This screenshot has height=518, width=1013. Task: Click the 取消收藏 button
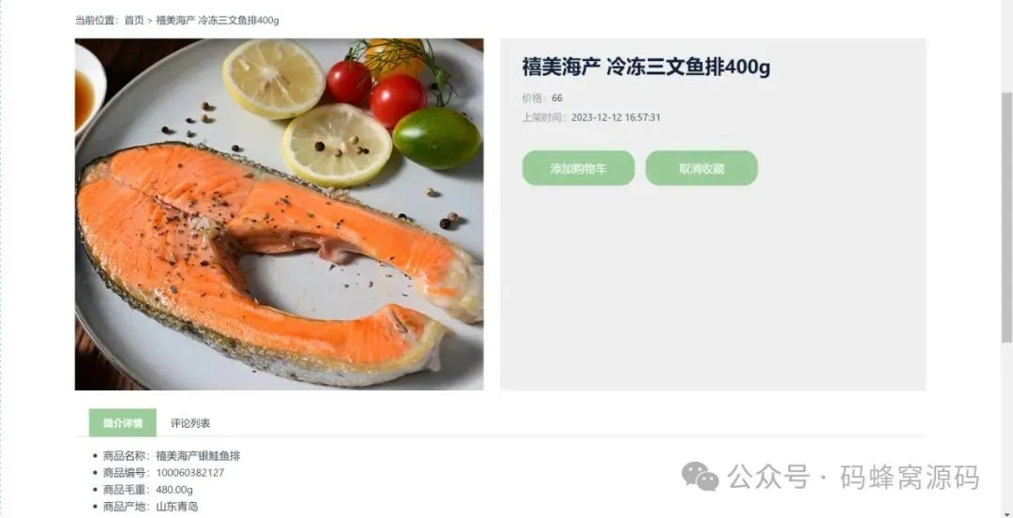(702, 168)
